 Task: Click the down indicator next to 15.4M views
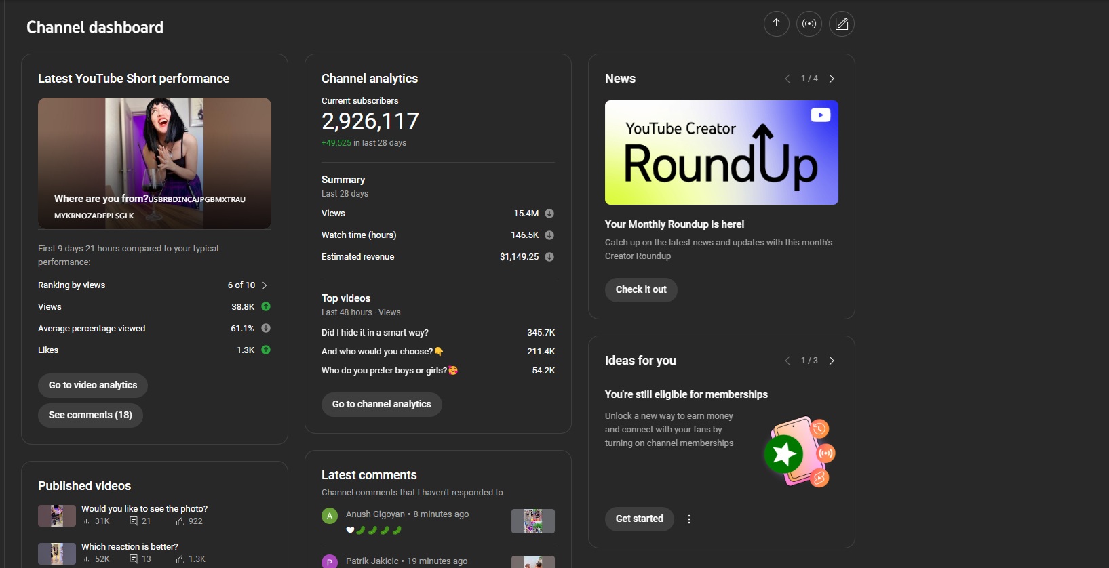[x=549, y=214]
